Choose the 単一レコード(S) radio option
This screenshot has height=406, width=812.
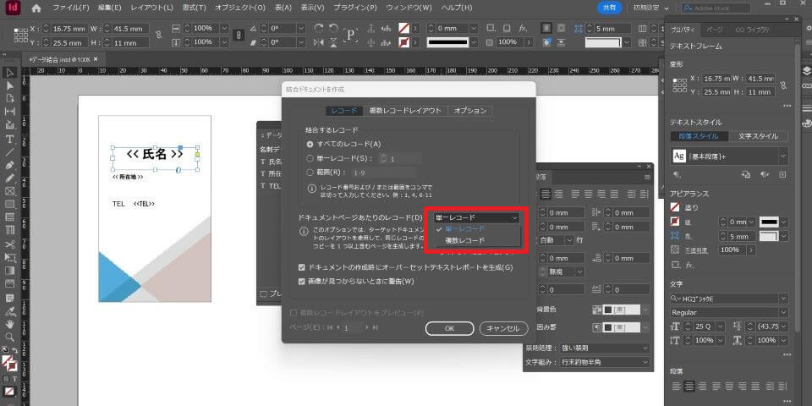click(x=310, y=158)
